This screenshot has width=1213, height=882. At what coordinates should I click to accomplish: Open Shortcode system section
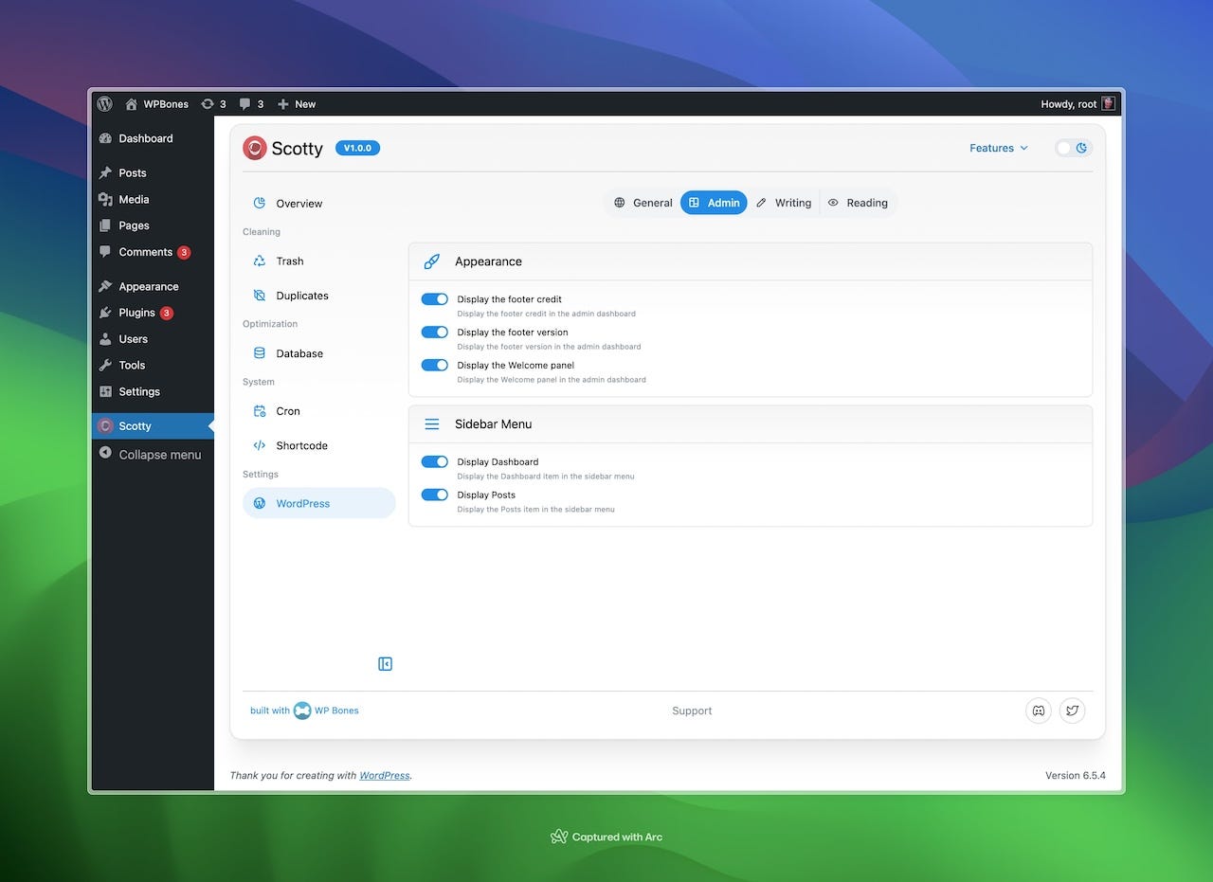coord(318,445)
